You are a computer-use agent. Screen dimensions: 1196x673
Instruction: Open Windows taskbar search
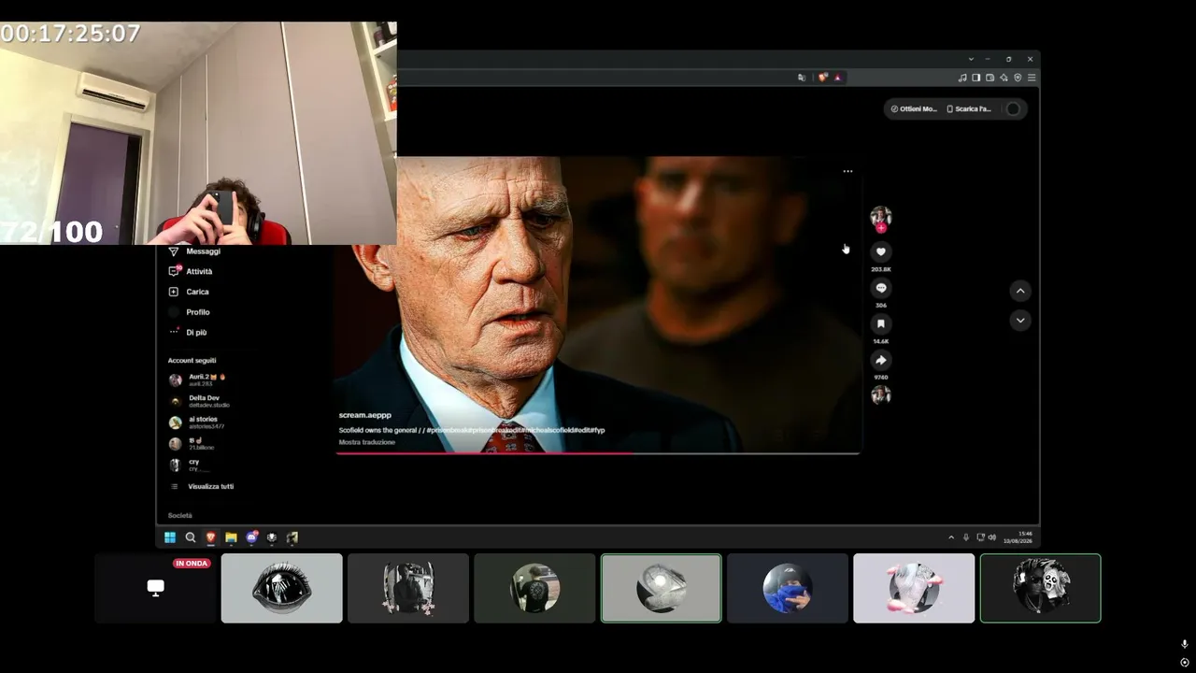click(x=191, y=537)
